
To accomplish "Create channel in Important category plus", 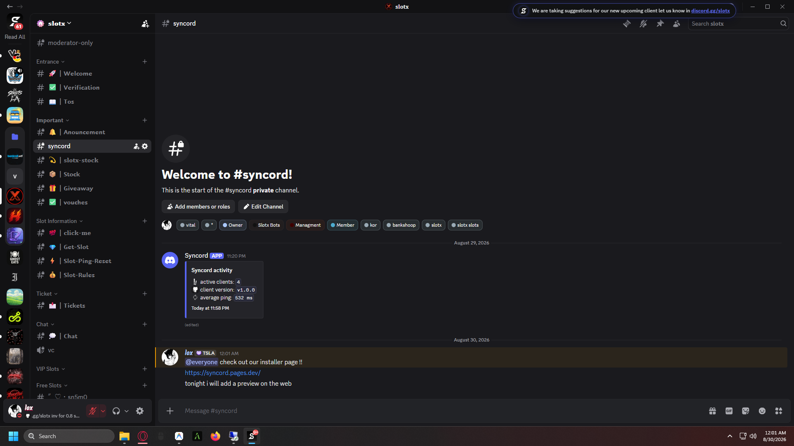I will click(145, 120).
